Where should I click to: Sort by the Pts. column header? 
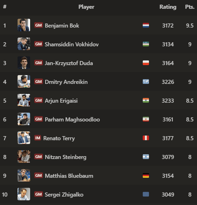pos(189,7)
